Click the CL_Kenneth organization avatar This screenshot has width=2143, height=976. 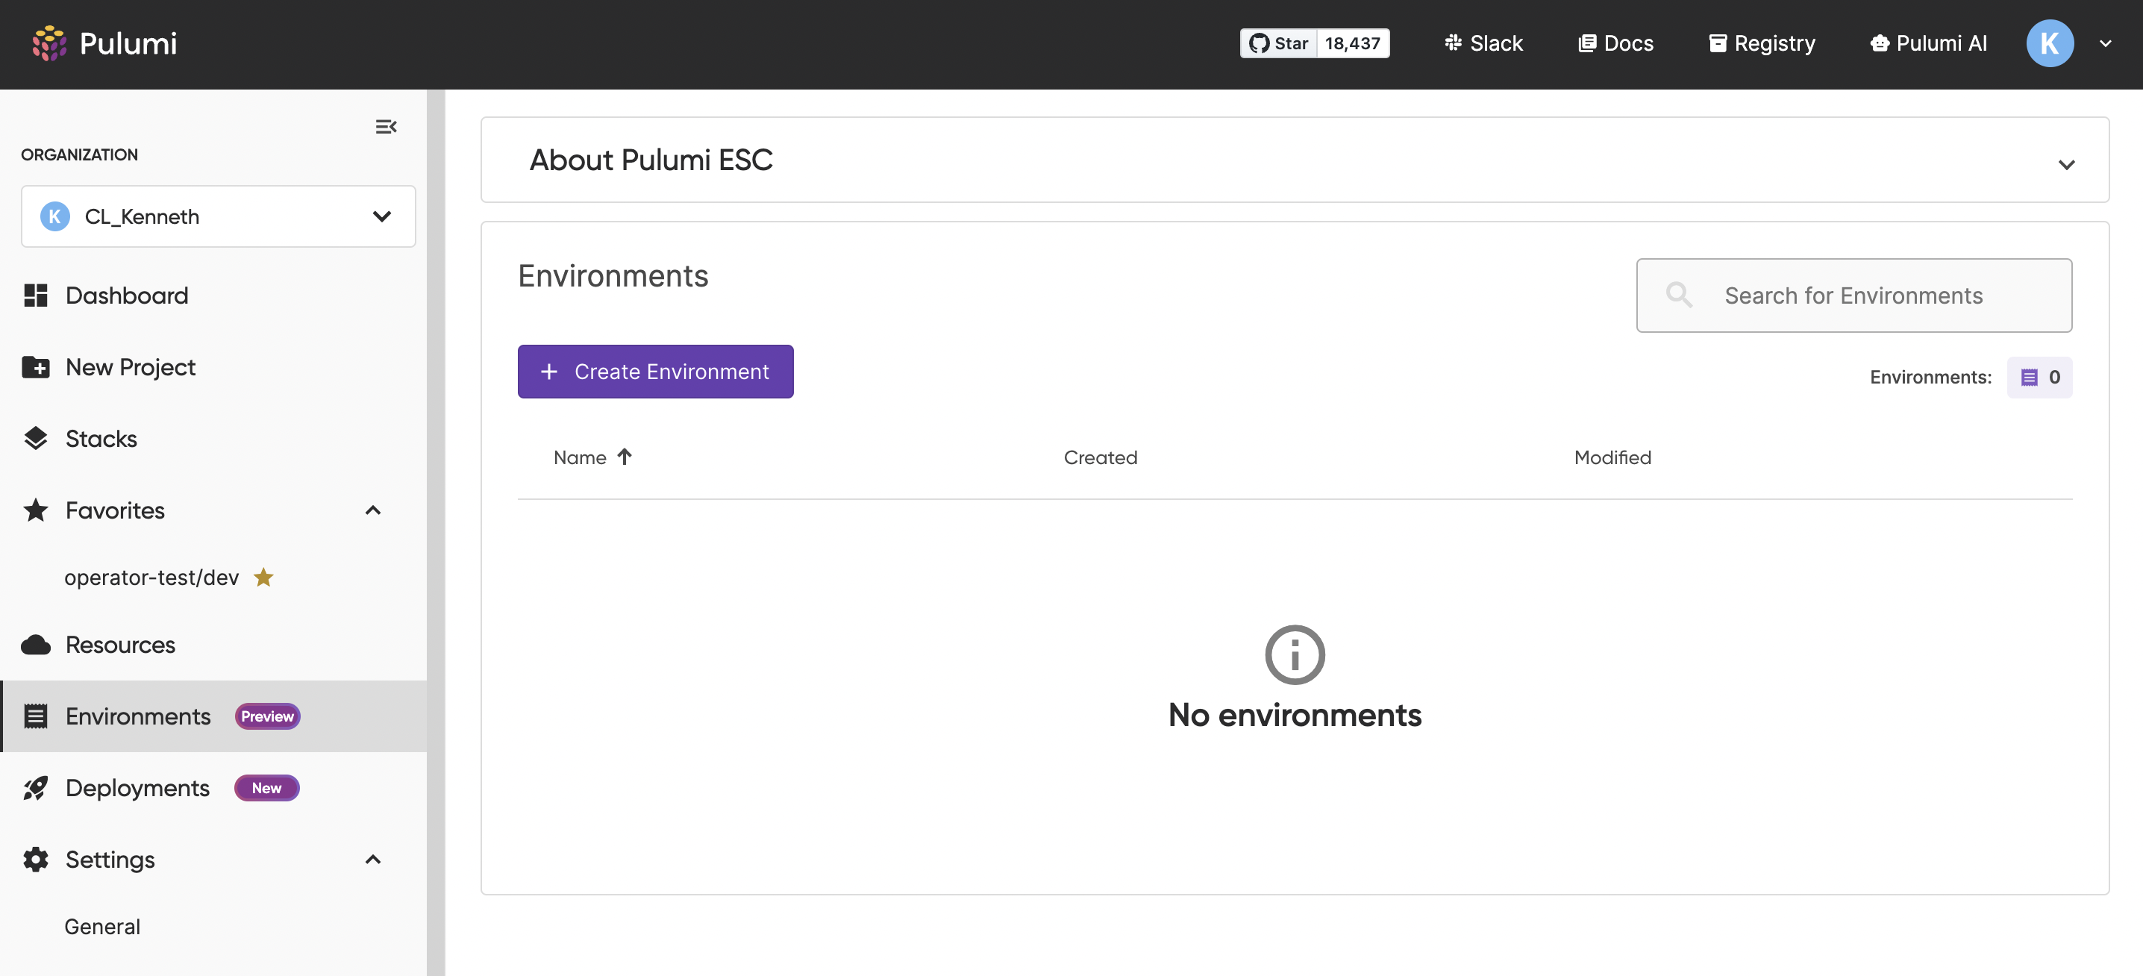55,216
